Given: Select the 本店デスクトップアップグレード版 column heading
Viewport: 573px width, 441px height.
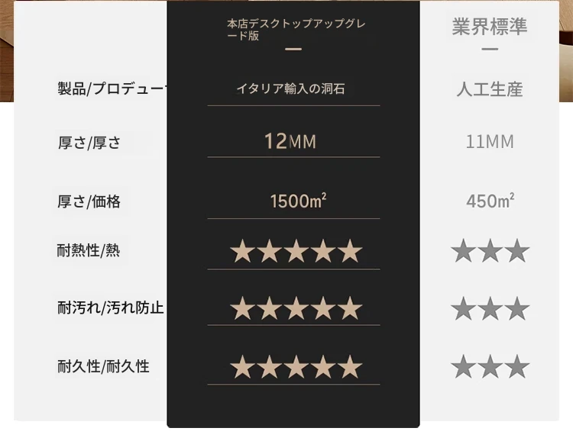Looking at the screenshot, I should 296,30.
